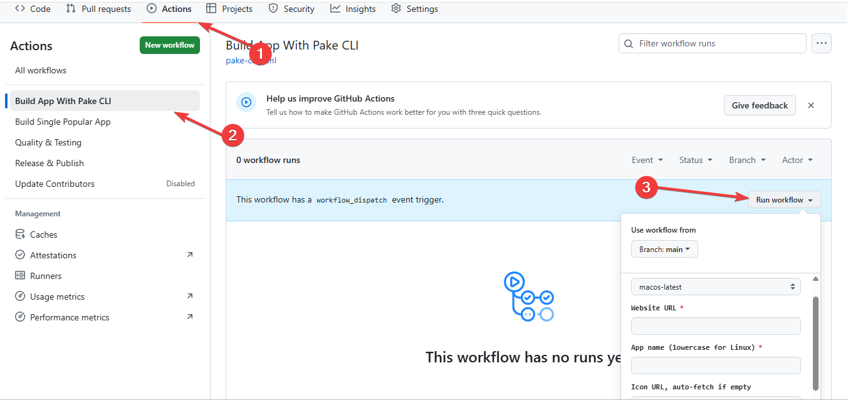848x400 pixels.
Task: Click the Caches icon under Management
Action: [20, 234]
